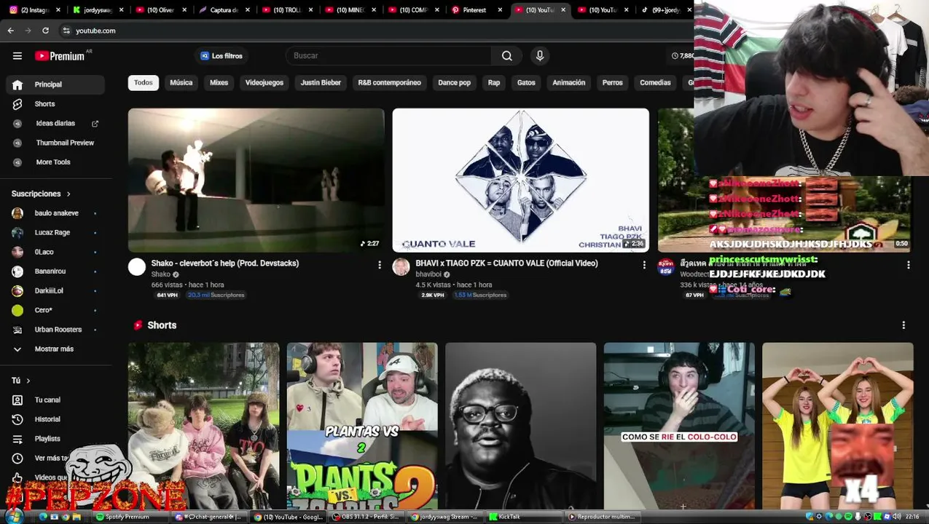The height and width of the screenshot is (524, 929).
Task: Open options for Shako cleverbot video
Action: coord(380,265)
